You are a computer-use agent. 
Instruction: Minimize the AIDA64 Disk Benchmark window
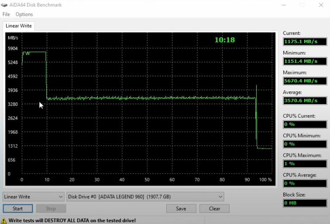pos(282,5)
